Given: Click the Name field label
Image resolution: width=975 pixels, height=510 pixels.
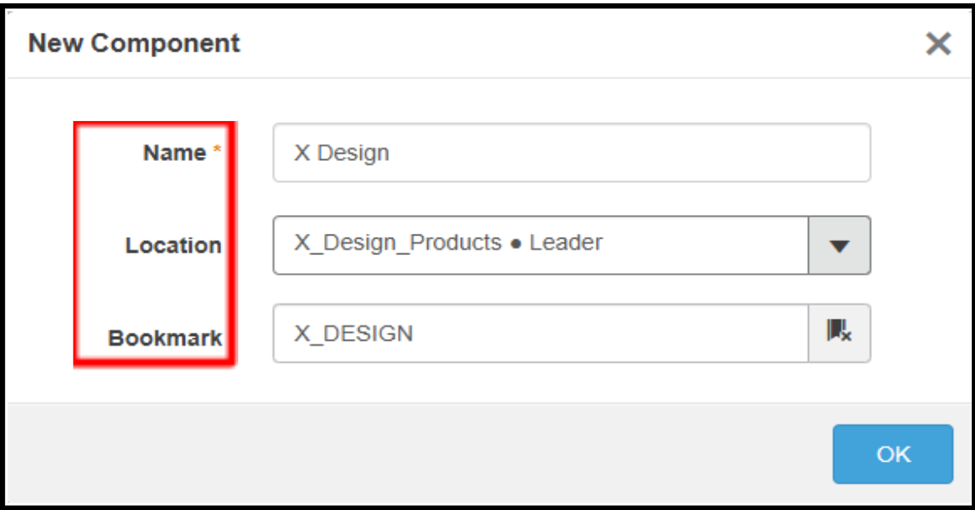Looking at the screenshot, I should point(174,153).
